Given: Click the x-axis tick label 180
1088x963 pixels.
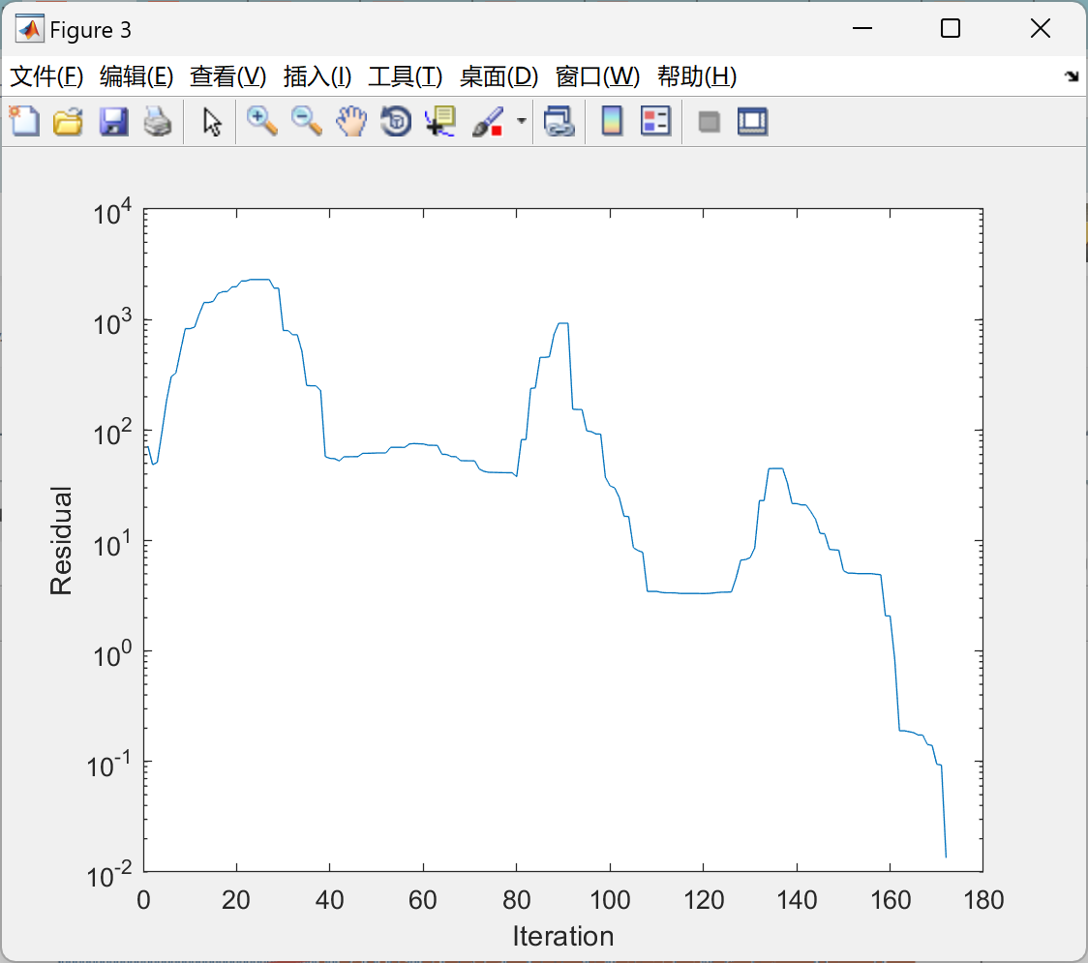Looking at the screenshot, I should click(x=983, y=900).
